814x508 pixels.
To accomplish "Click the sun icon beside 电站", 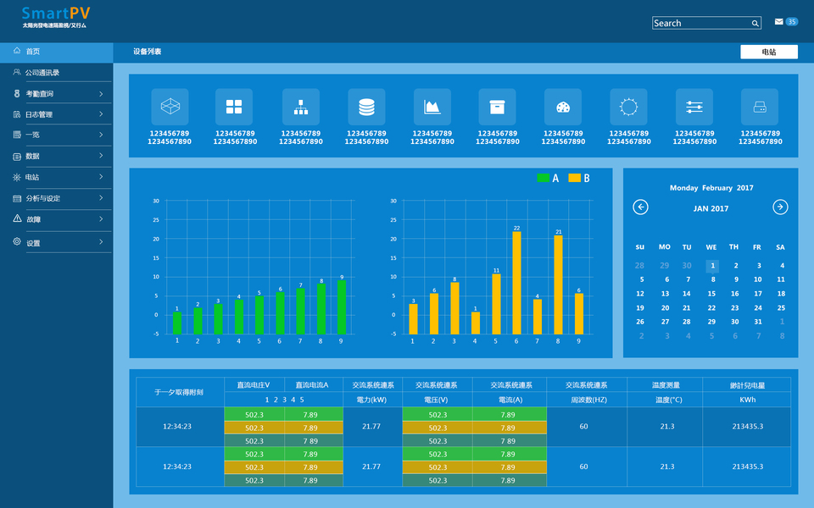I will click(x=17, y=177).
